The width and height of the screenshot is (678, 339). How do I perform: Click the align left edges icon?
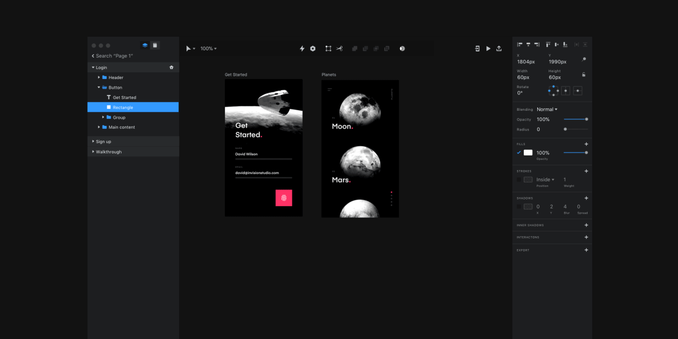(x=520, y=44)
